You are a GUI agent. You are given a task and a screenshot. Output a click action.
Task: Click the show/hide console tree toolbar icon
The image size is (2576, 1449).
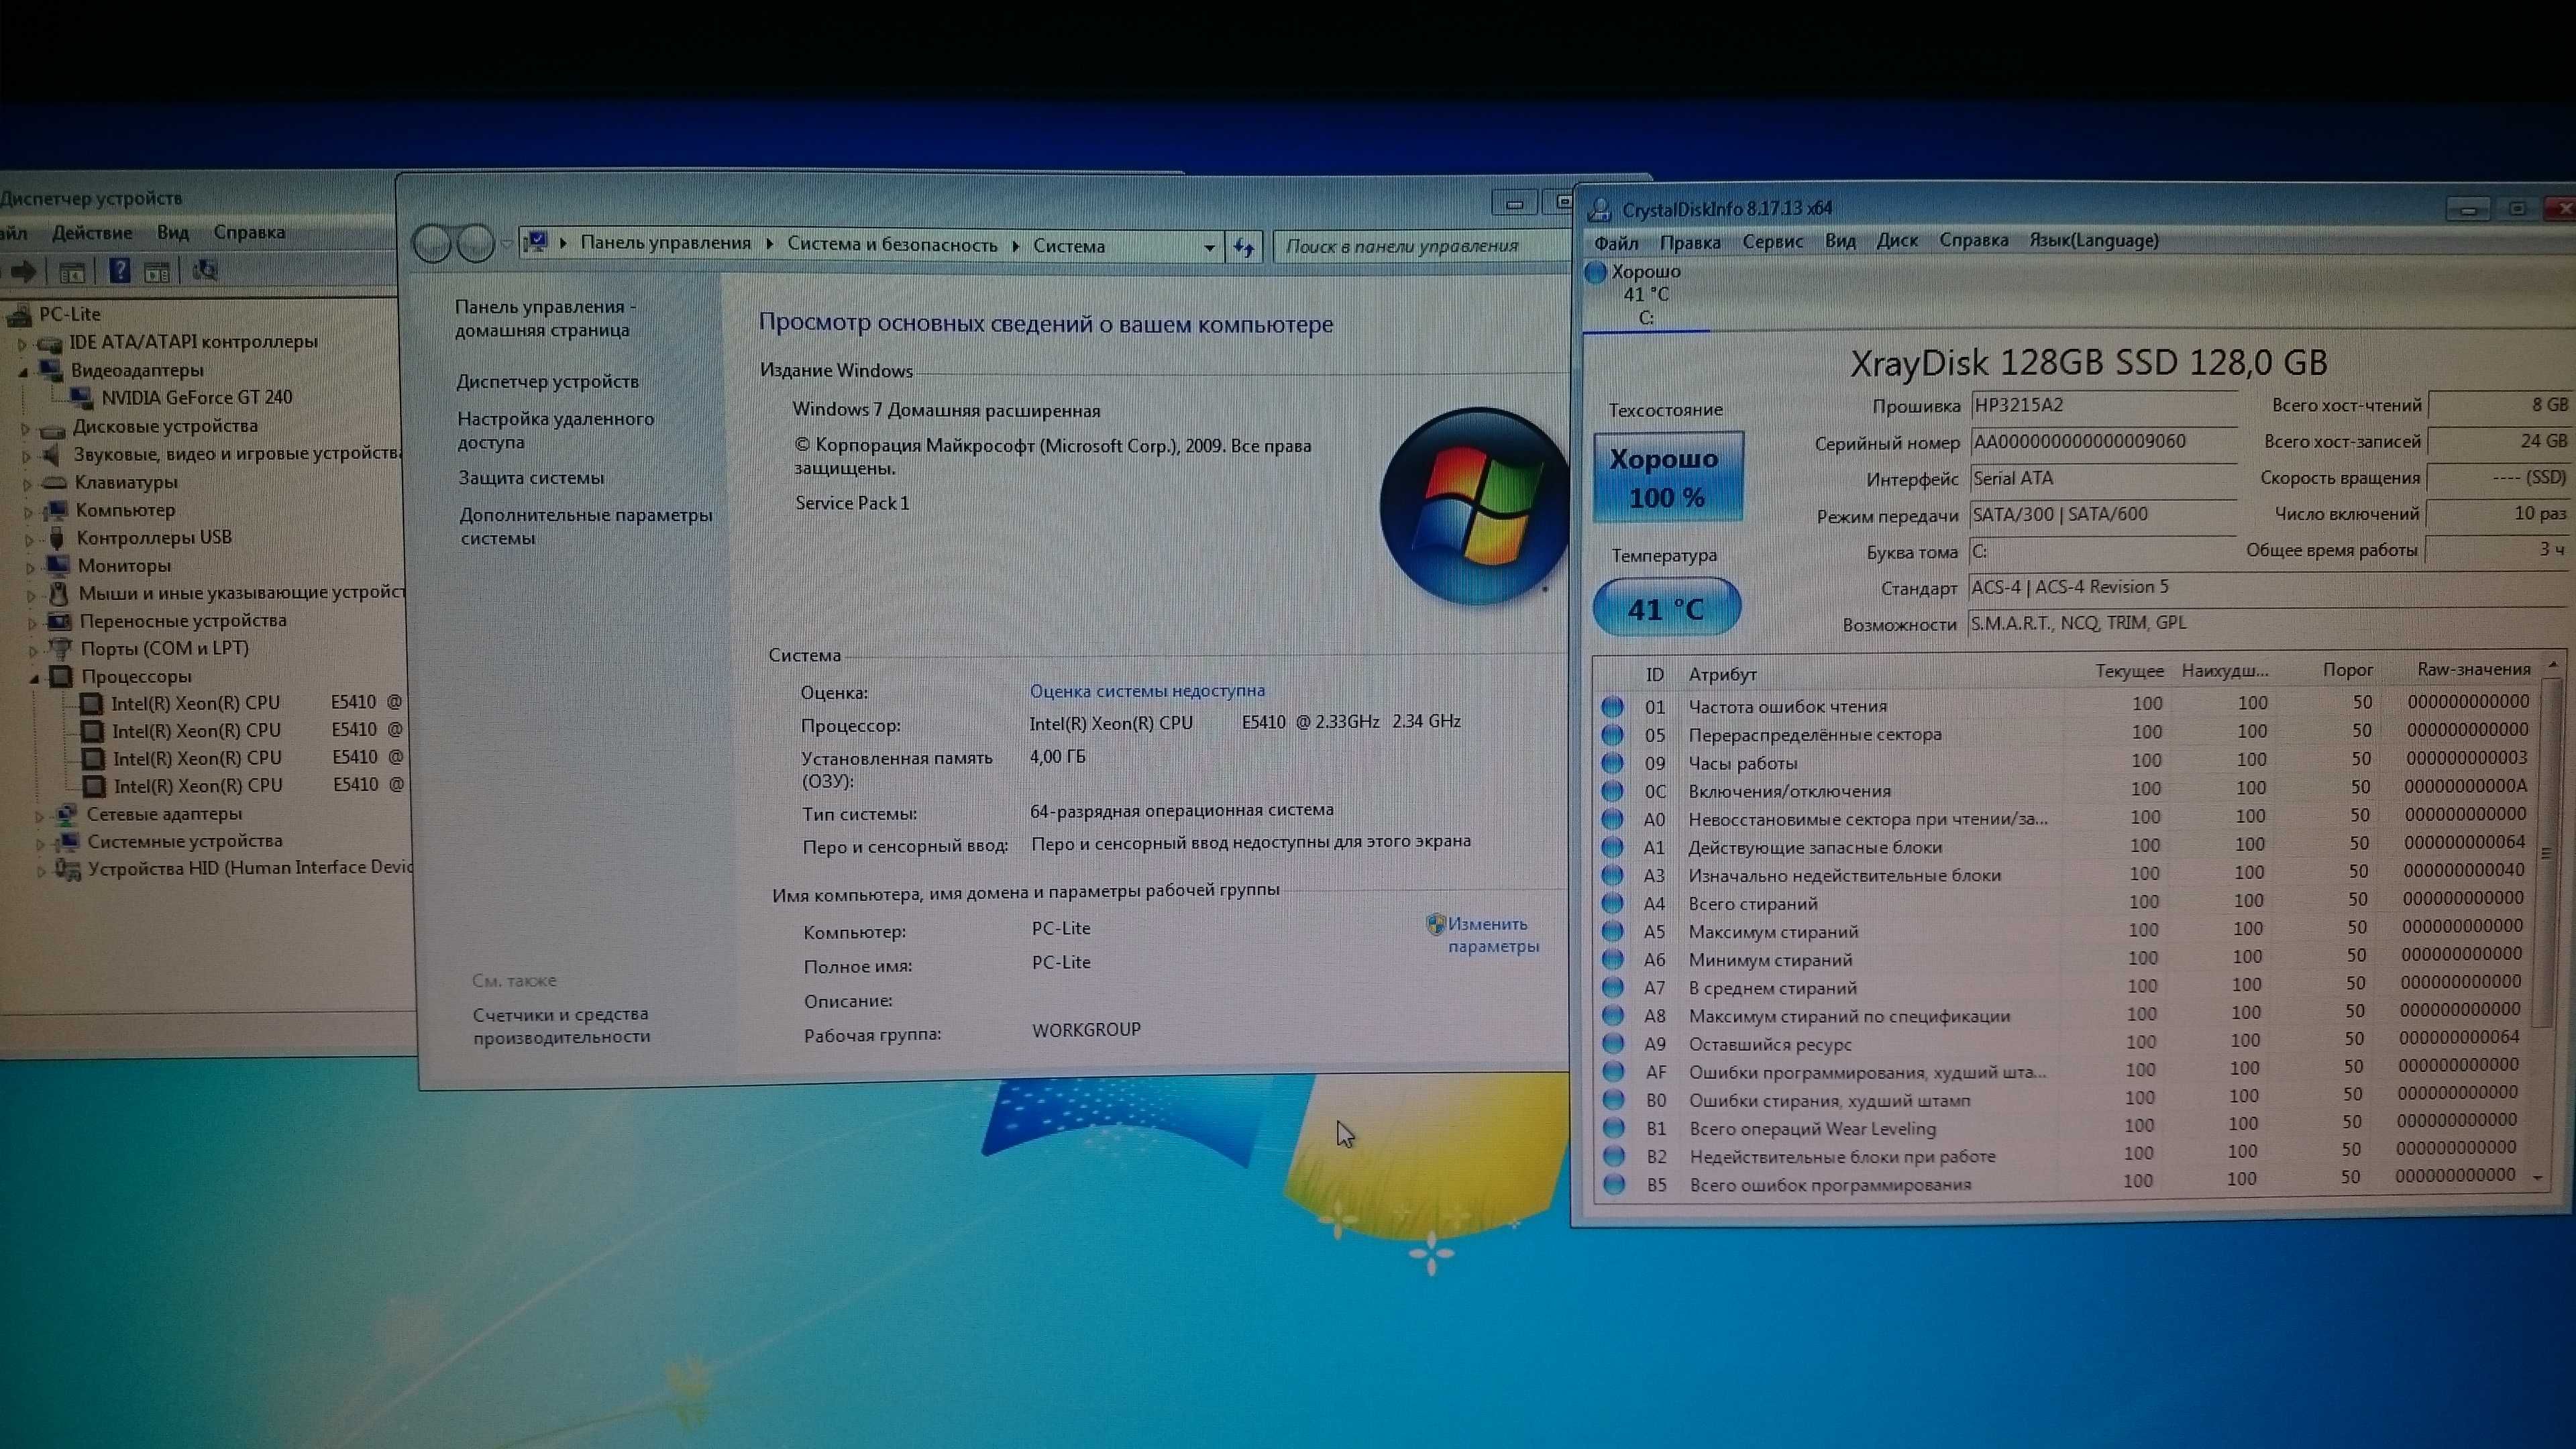click(71, 272)
